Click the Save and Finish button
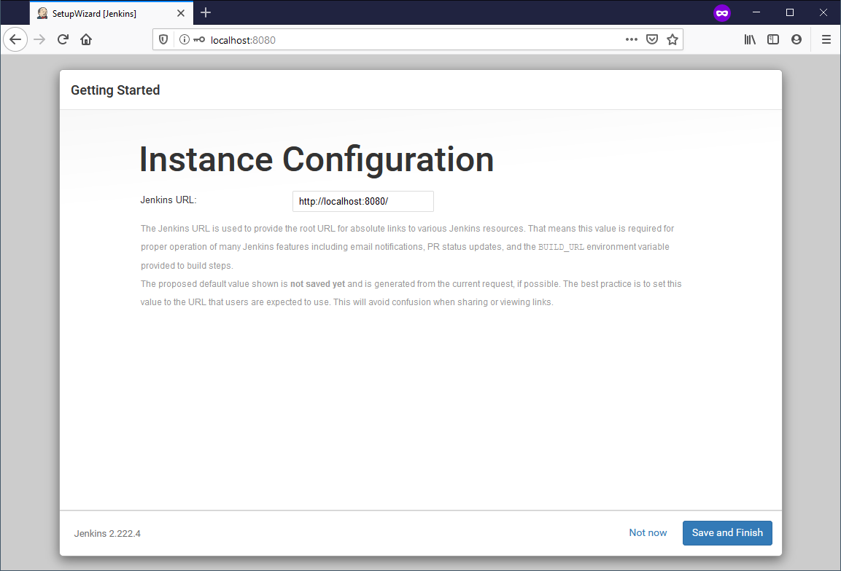Screen dimensions: 841x571 pos(727,532)
